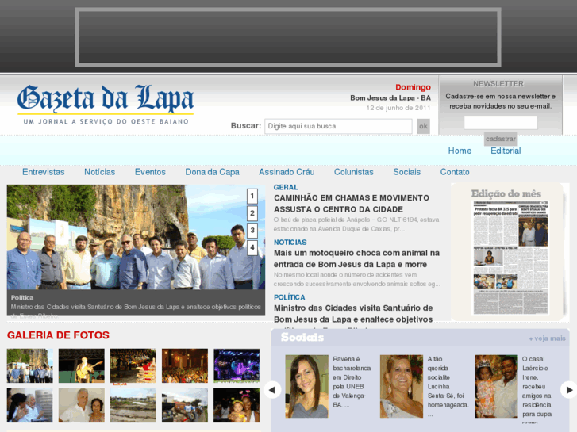Click the main slideshow photo of politicians

(136, 237)
